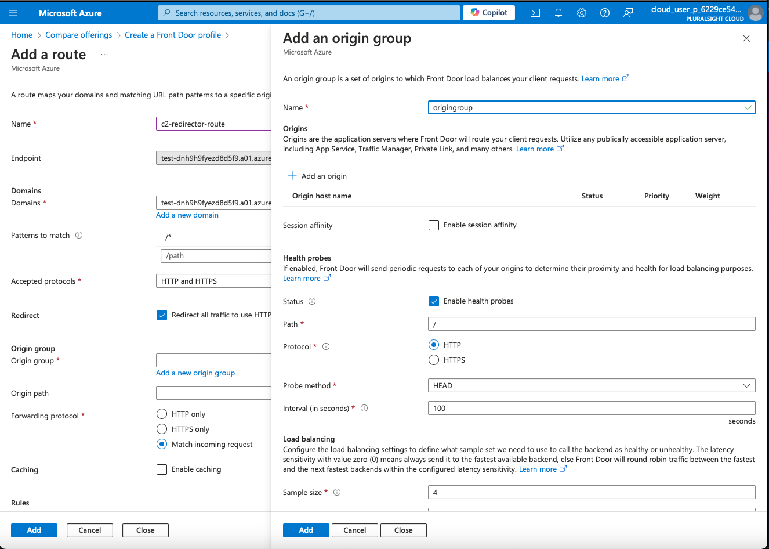
Task: Open Learn more link in origin group description
Action: coord(600,78)
